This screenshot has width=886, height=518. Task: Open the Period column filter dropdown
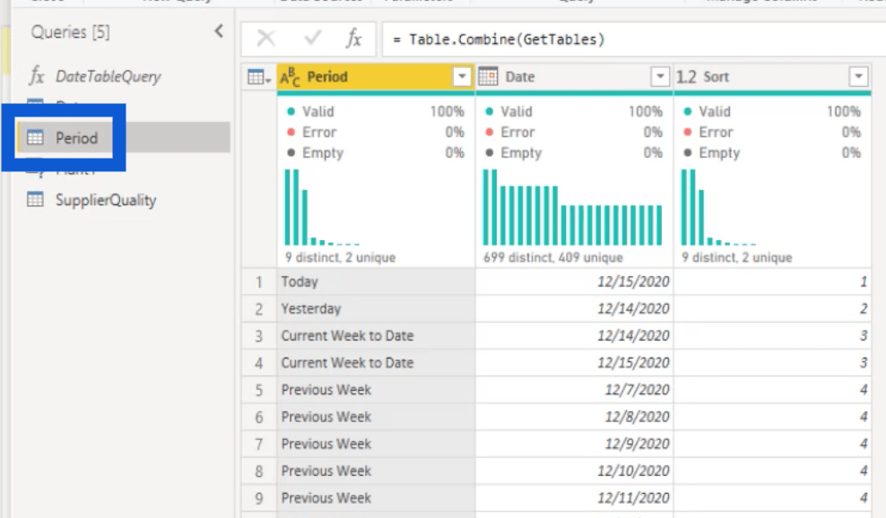[x=462, y=76]
